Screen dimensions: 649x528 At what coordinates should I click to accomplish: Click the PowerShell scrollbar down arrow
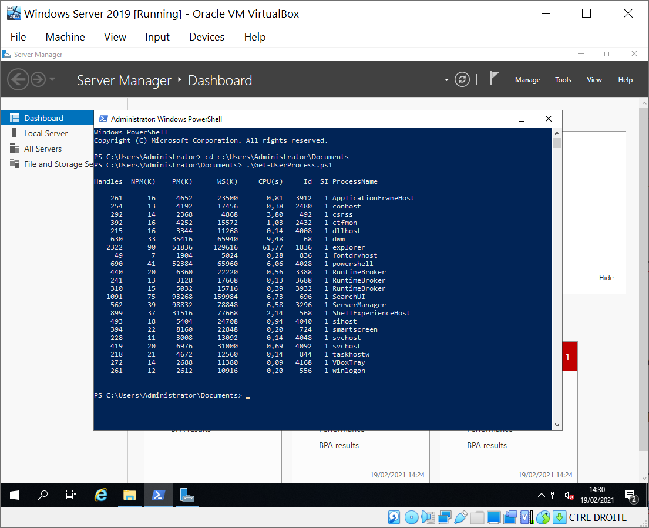click(557, 425)
